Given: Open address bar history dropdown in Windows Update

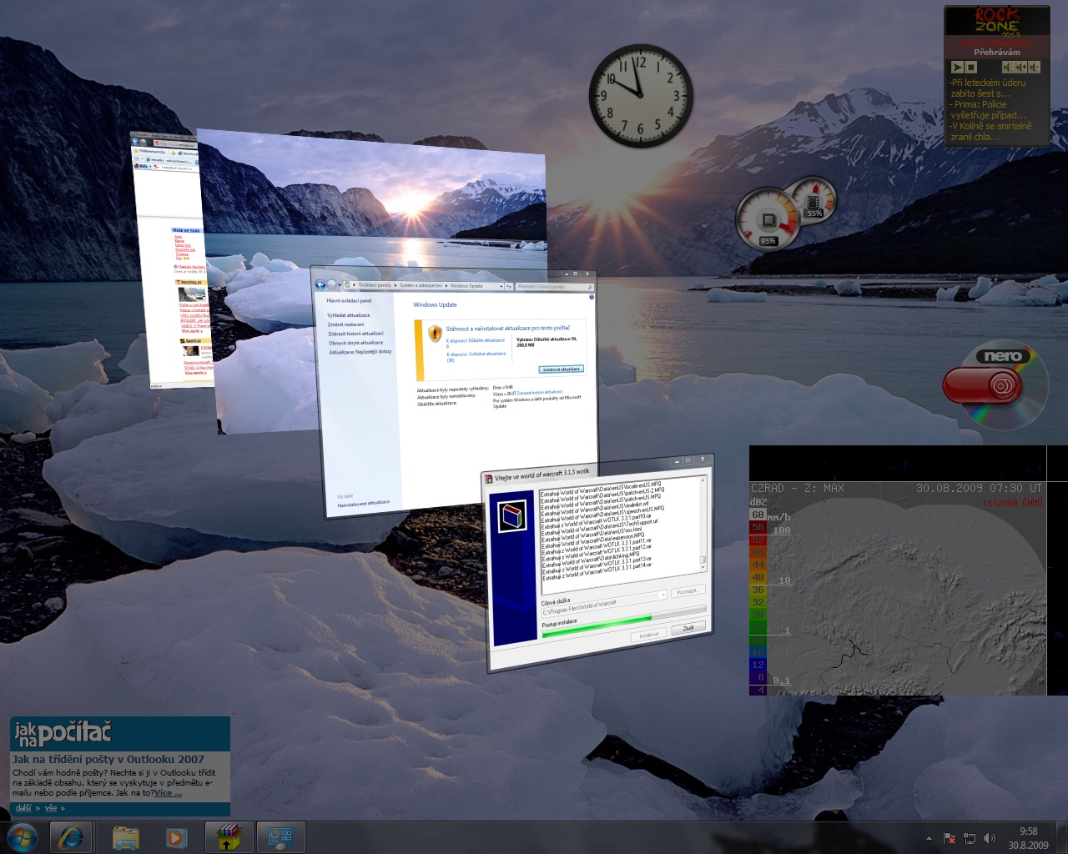Looking at the screenshot, I should pyautogui.click(x=501, y=286).
